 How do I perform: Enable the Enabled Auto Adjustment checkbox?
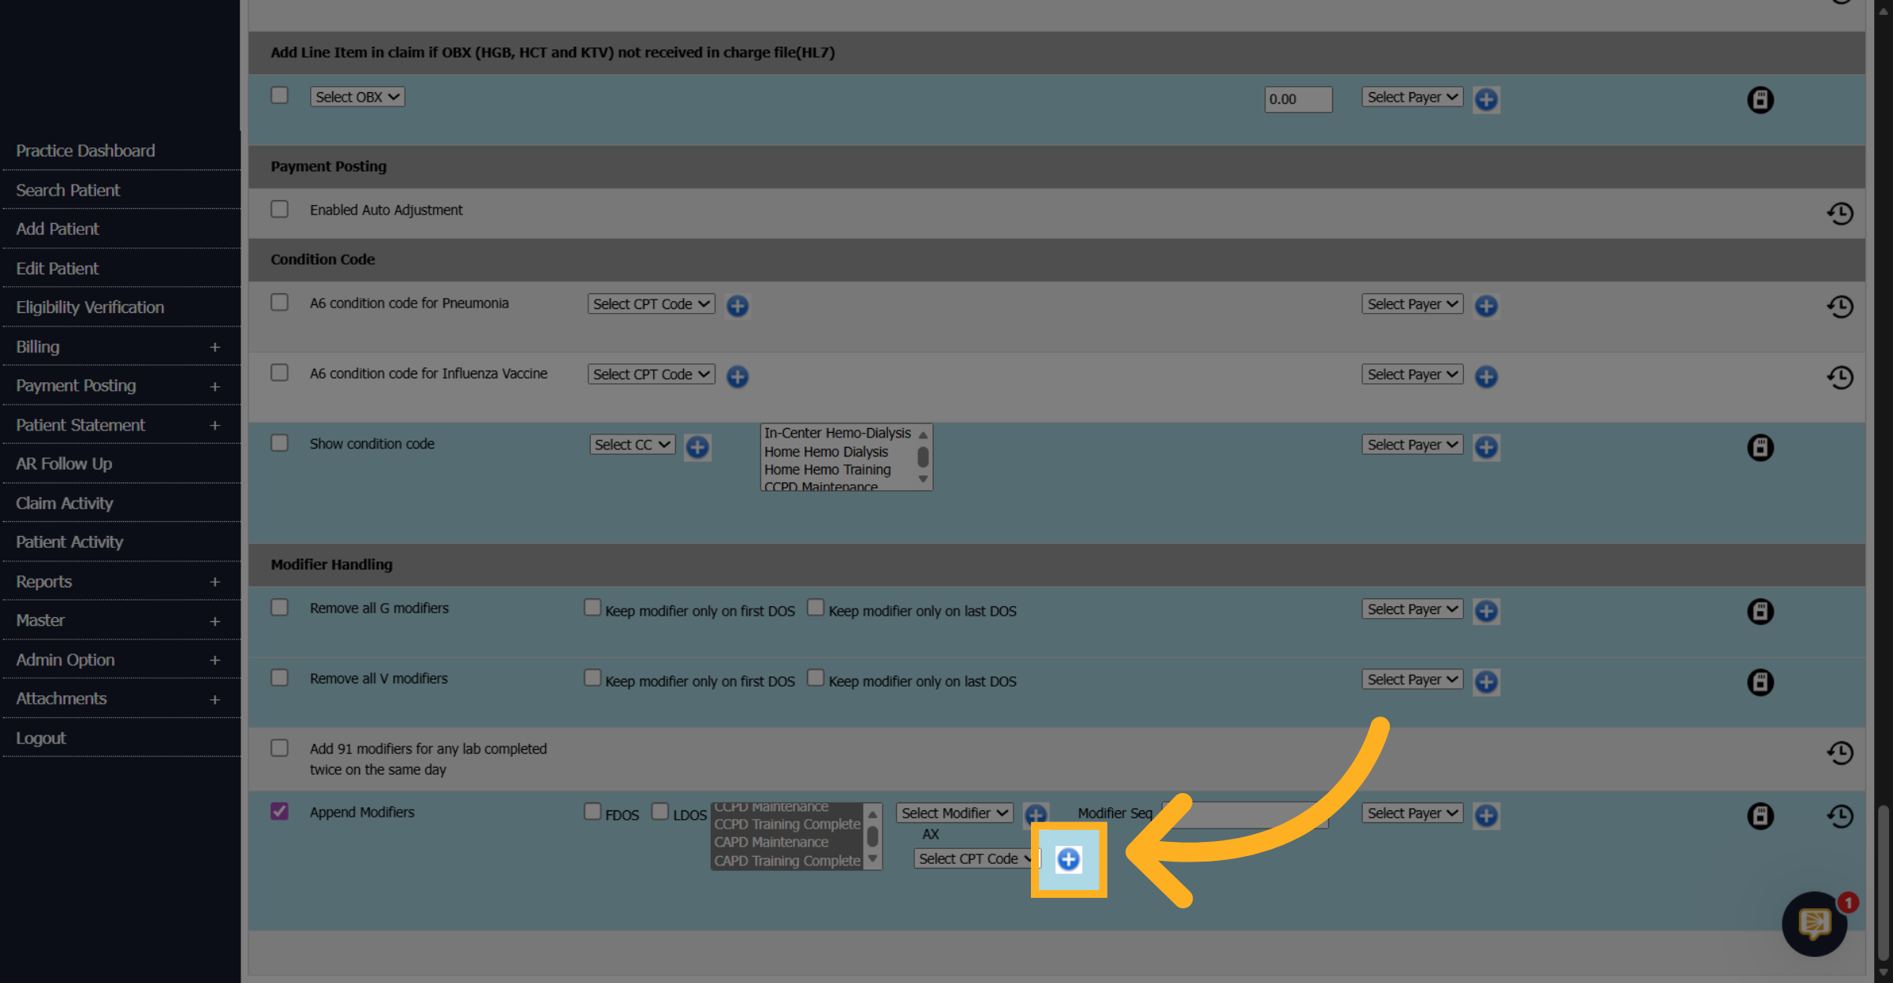click(279, 209)
